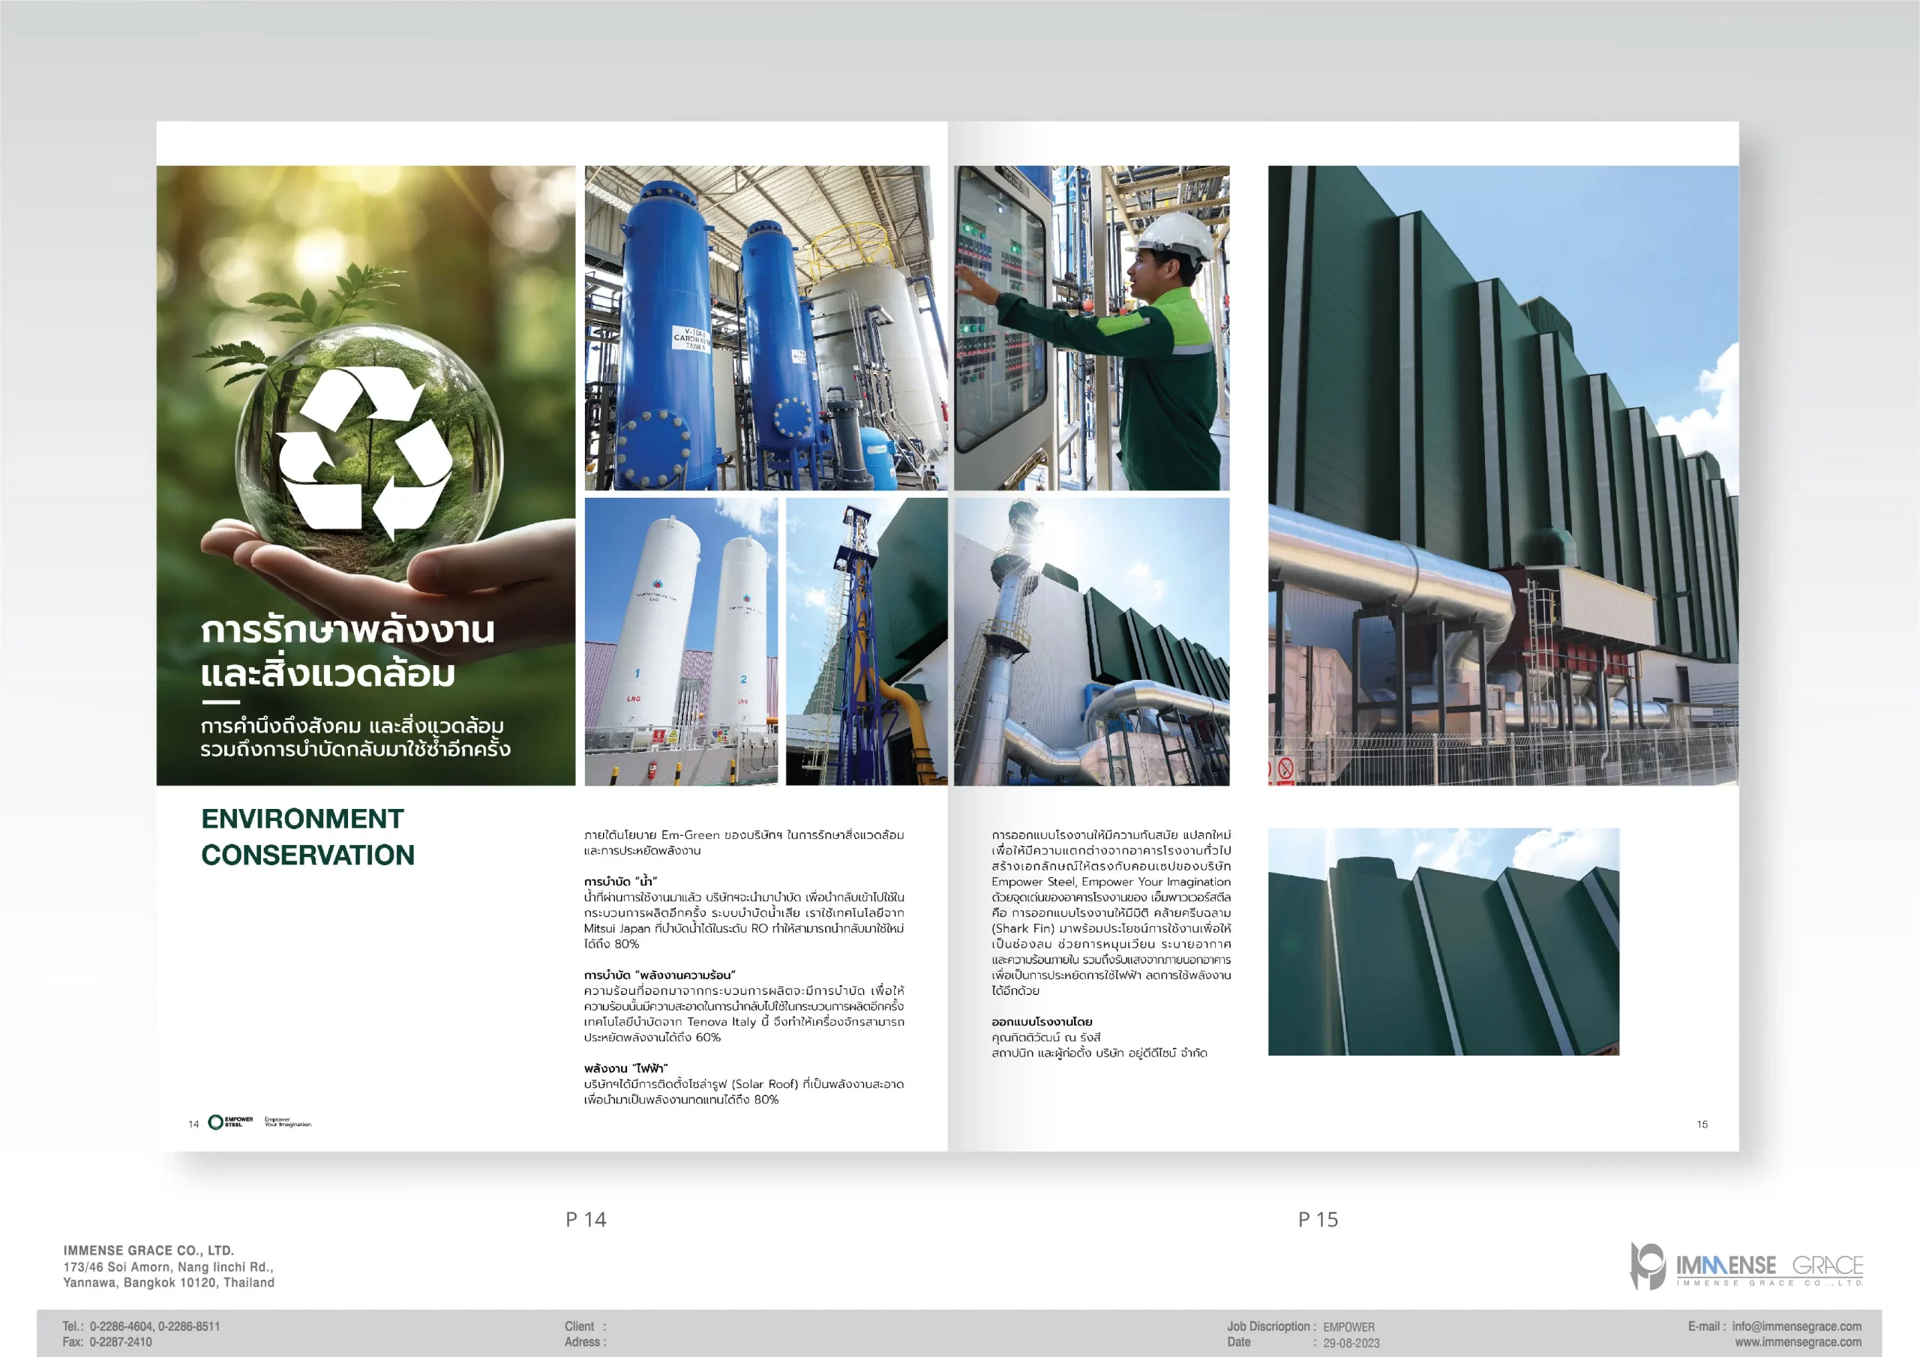Image resolution: width=1920 pixels, height=1357 pixels.
Task: Select the blue tower structure photo
Action: click(866, 641)
